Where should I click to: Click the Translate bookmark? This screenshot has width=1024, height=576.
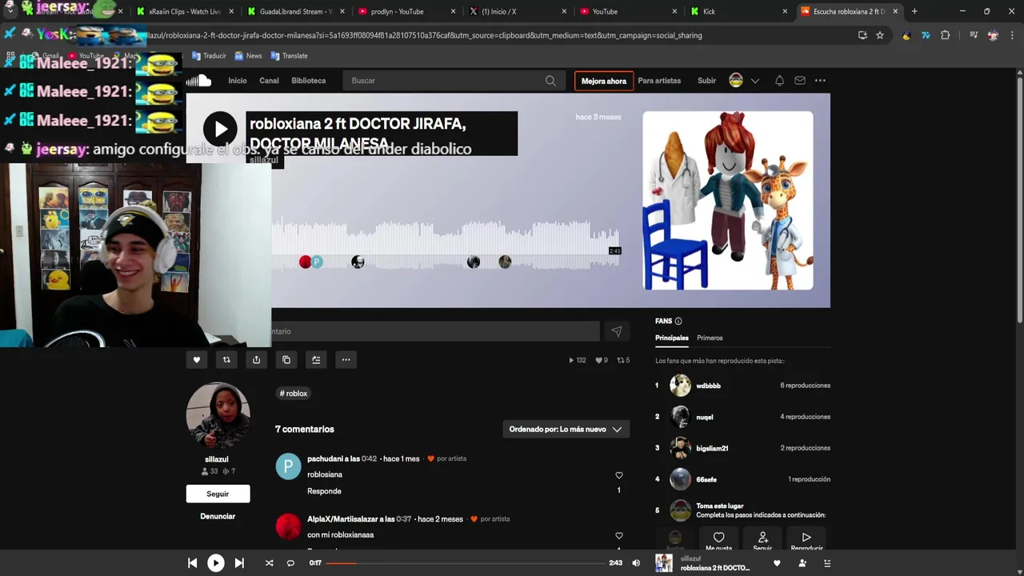click(289, 56)
